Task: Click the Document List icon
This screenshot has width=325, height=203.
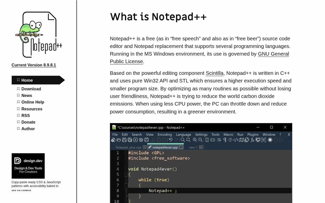Action: [x=247, y=140]
